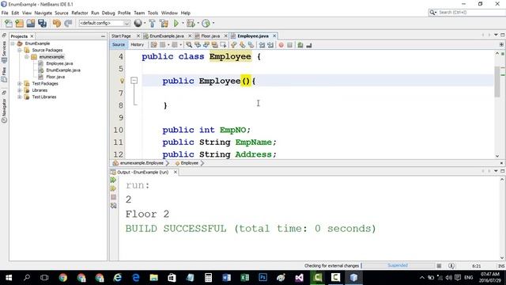Switch to the EnumExample.java tab
This screenshot has height=285, width=506.
tap(167, 36)
